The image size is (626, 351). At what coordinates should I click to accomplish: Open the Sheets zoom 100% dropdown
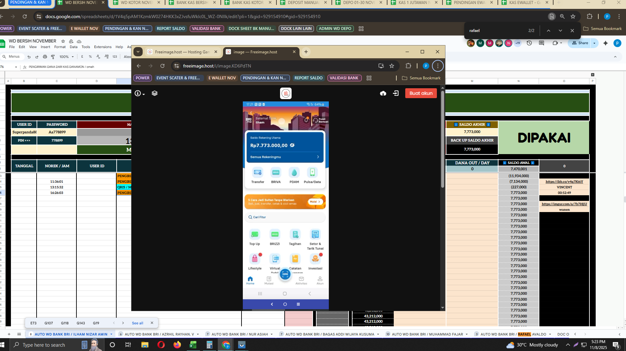(x=67, y=57)
